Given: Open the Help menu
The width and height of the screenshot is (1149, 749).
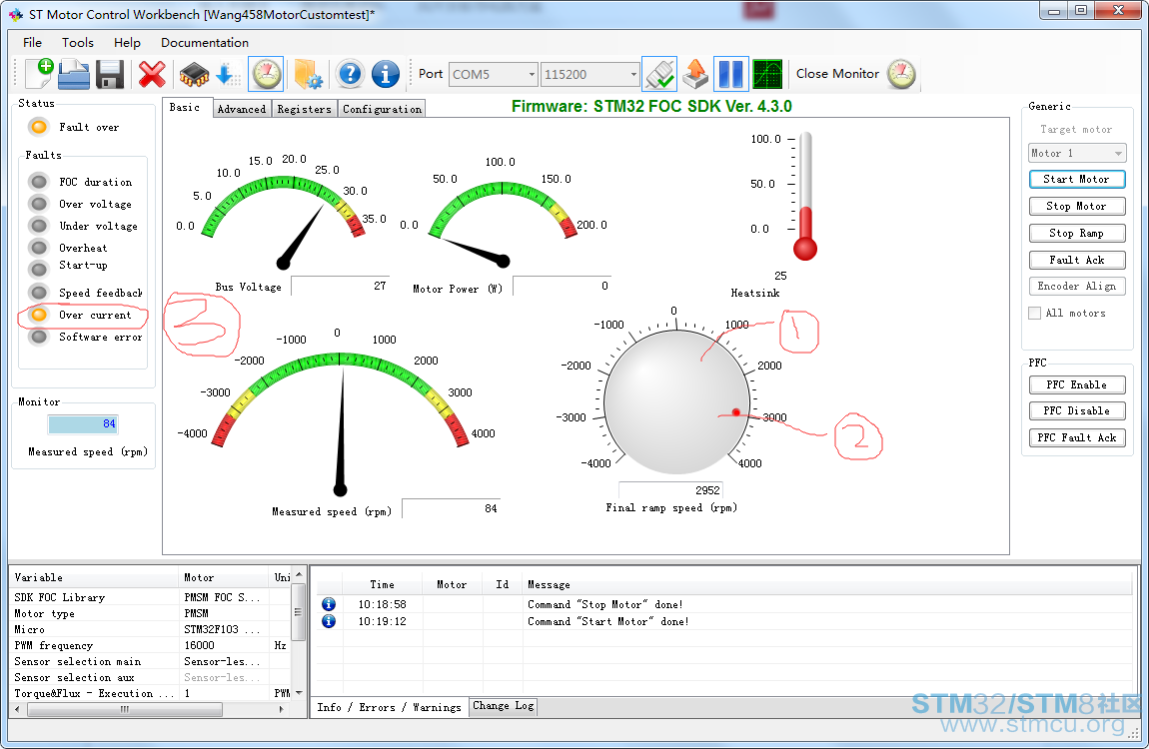Looking at the screenshot, I should [127, 43].
